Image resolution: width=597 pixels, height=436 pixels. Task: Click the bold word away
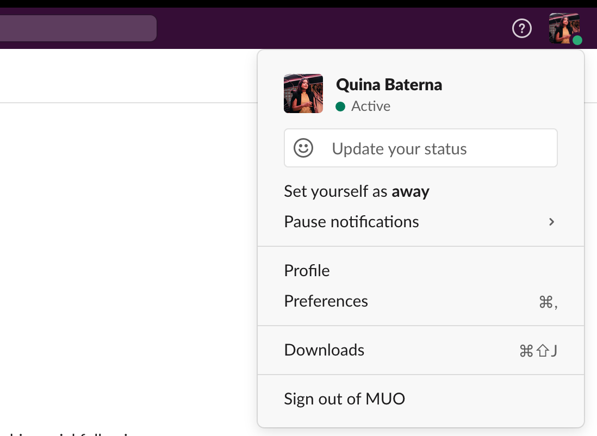[x=411, y=191]
